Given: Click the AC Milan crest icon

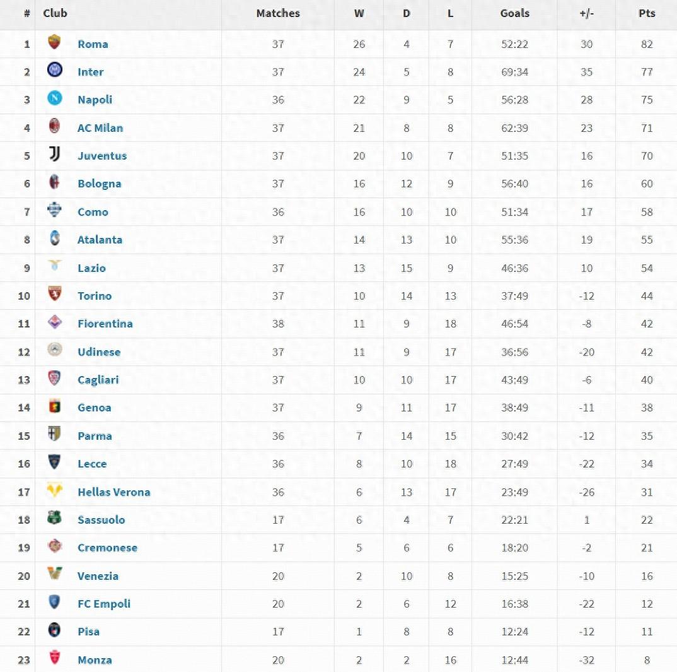Looking at the screenshot, I should click(55, 126).
